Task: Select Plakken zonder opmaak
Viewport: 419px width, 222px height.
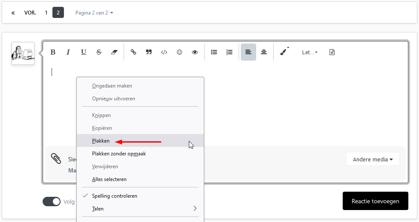Action: [x=119, y=154]
